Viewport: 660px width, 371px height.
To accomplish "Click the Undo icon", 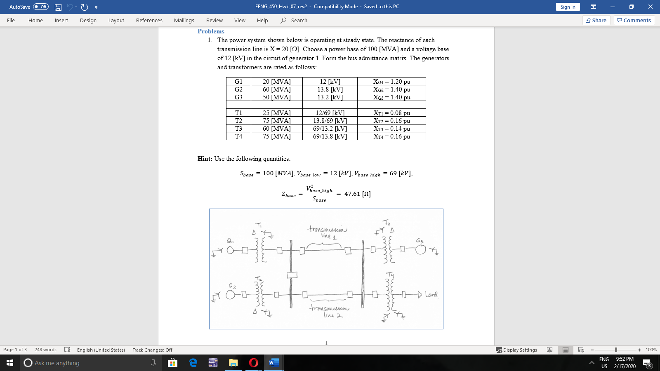I will click(69, 7).
